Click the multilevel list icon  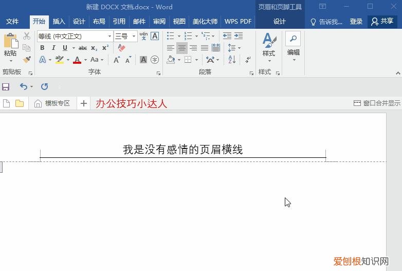206,36
